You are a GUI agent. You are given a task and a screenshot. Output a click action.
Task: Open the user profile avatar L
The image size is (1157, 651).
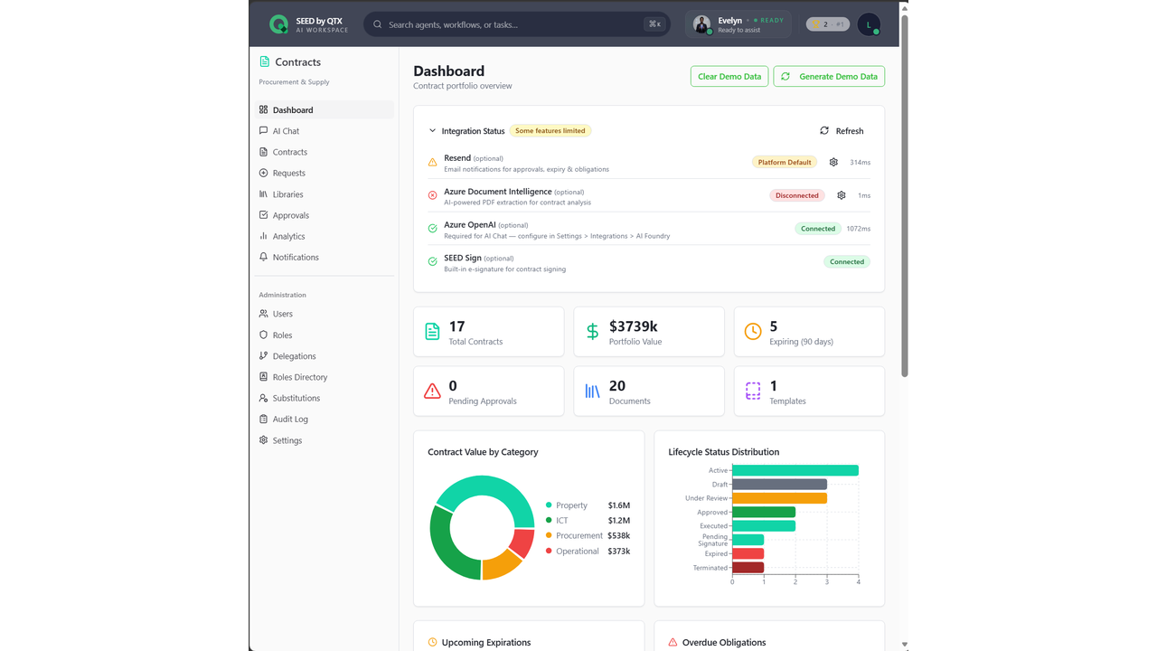point(869,24)
